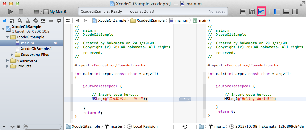Select main.m in the project navigator

click(x=27, y=43)
